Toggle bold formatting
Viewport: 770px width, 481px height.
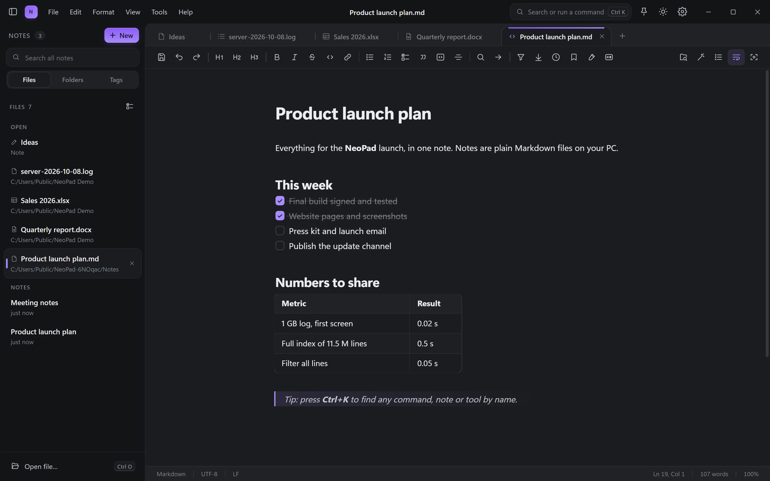tap(277, 57)
